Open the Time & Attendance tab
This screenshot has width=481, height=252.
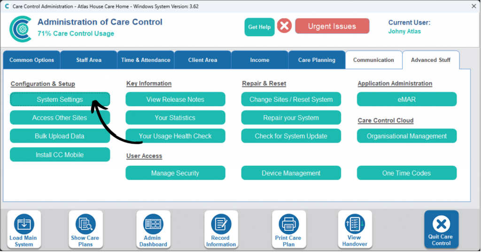(146, 60)
